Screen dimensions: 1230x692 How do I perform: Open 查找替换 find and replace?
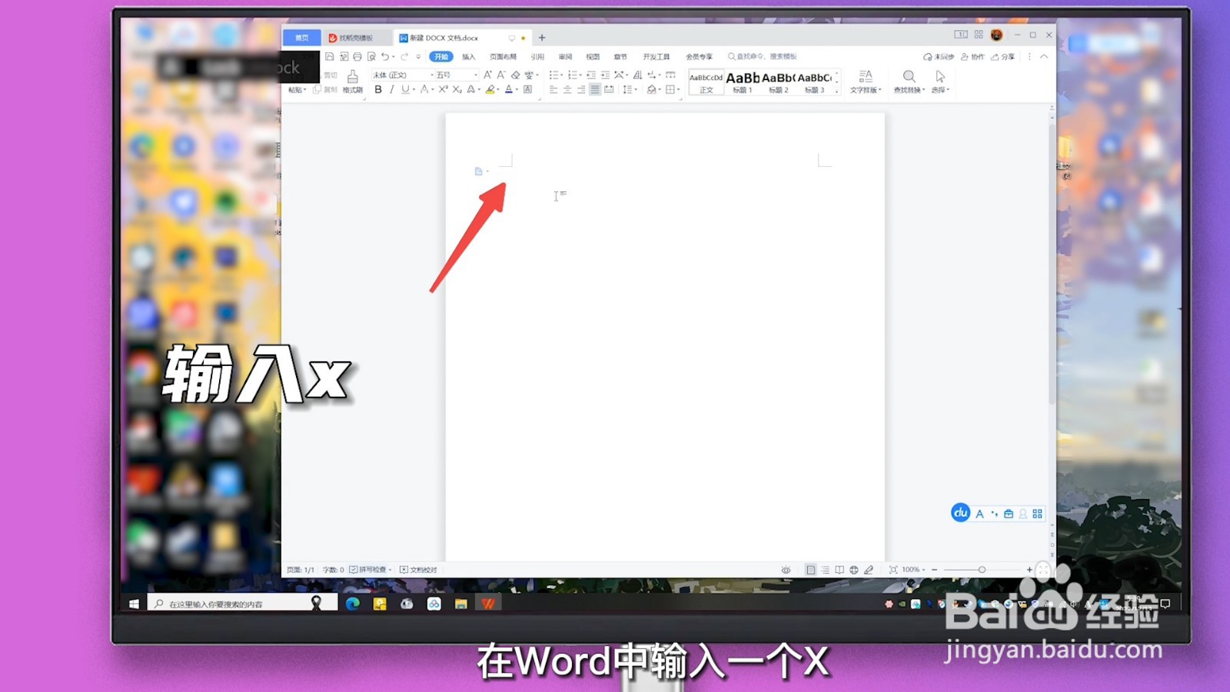click(x=909, y=80)
